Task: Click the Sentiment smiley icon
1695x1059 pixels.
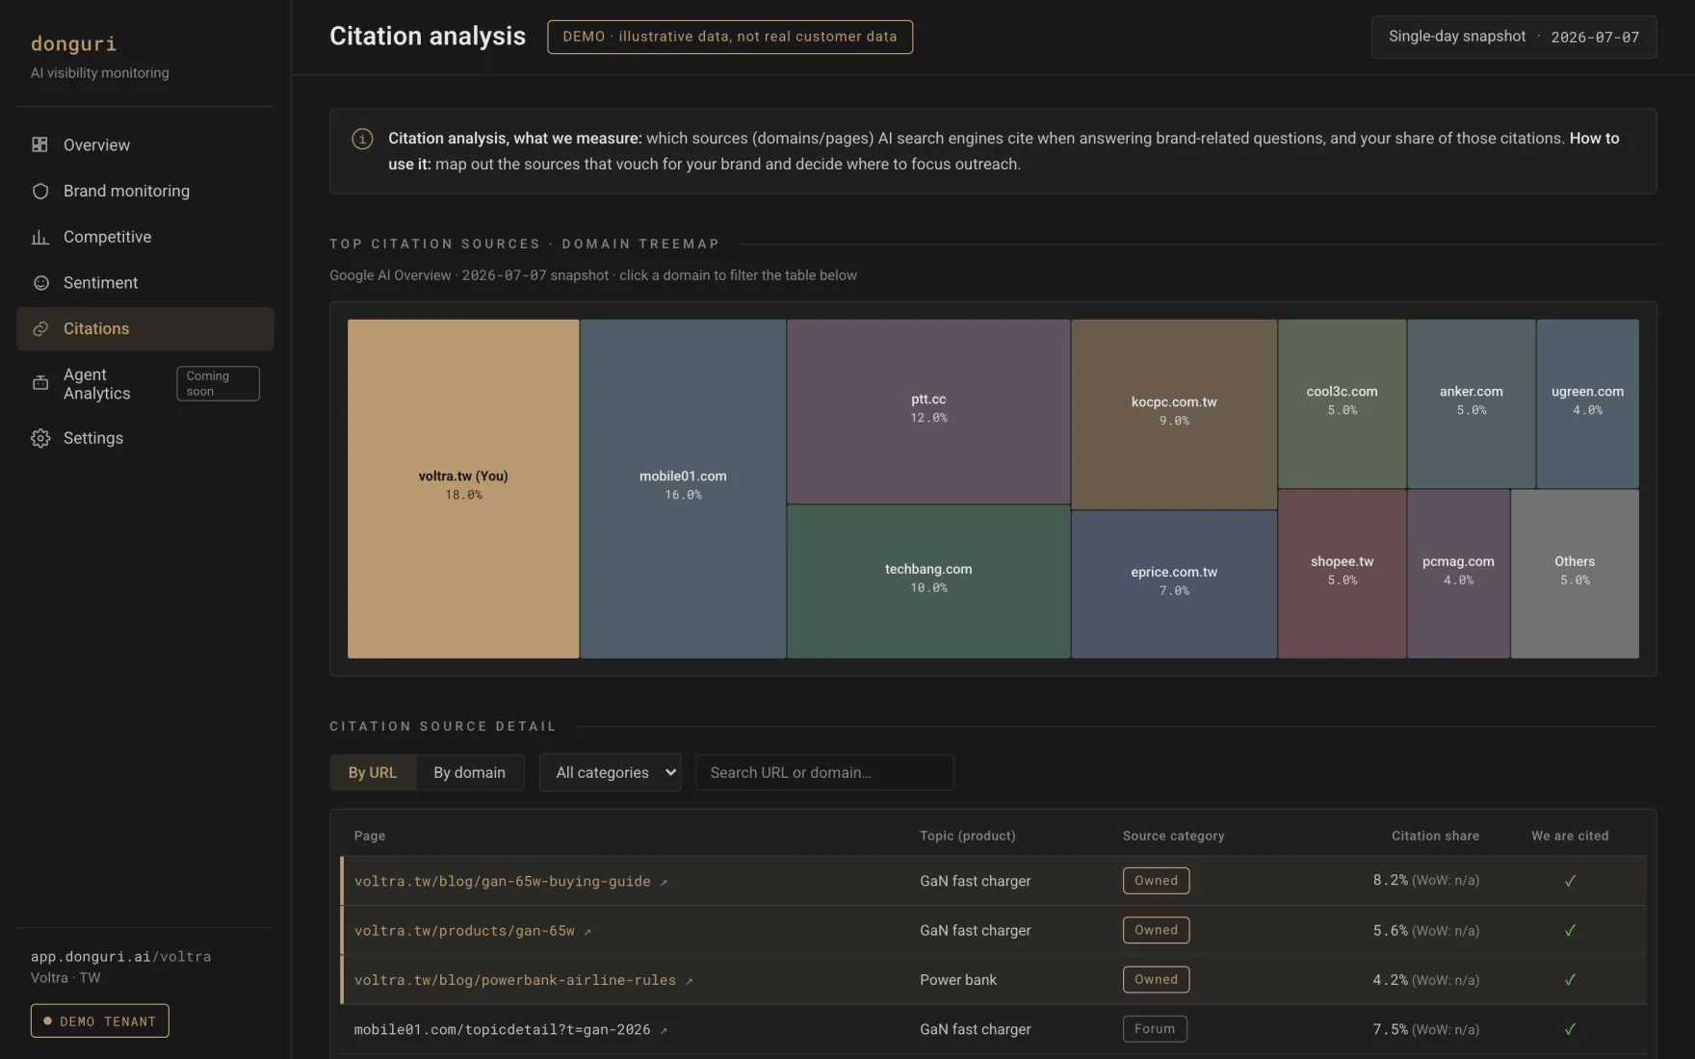Action: pos(39,283)
